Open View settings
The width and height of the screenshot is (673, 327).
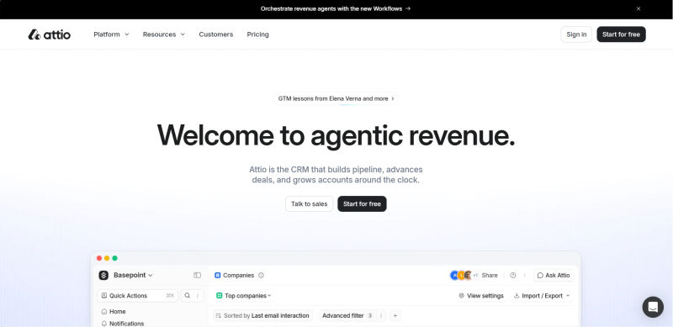pos(480,296)
